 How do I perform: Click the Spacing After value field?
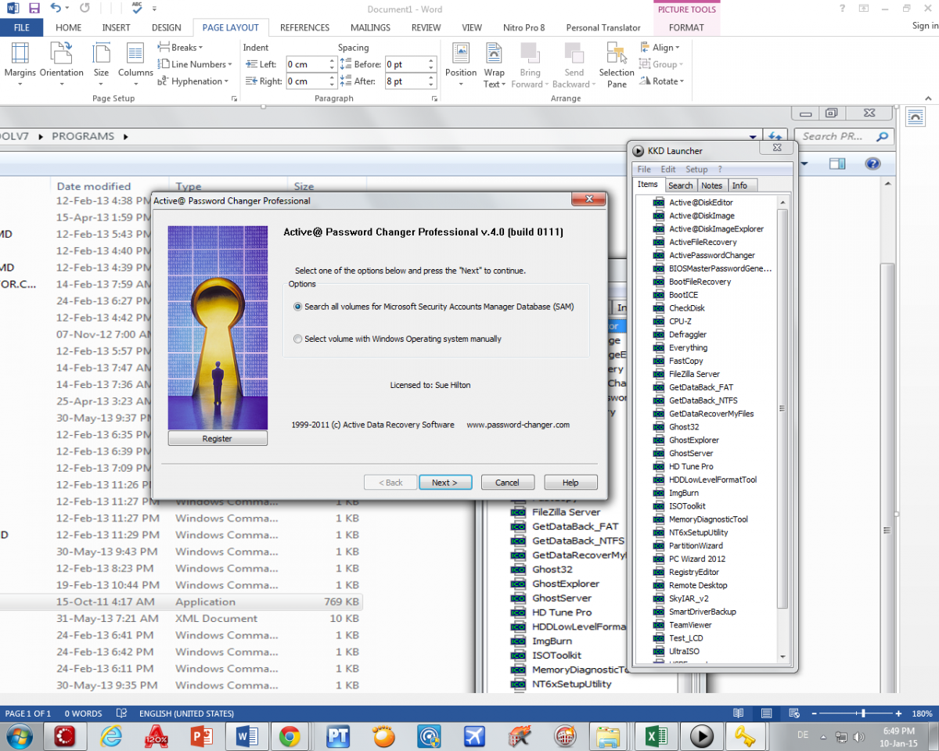405,81
